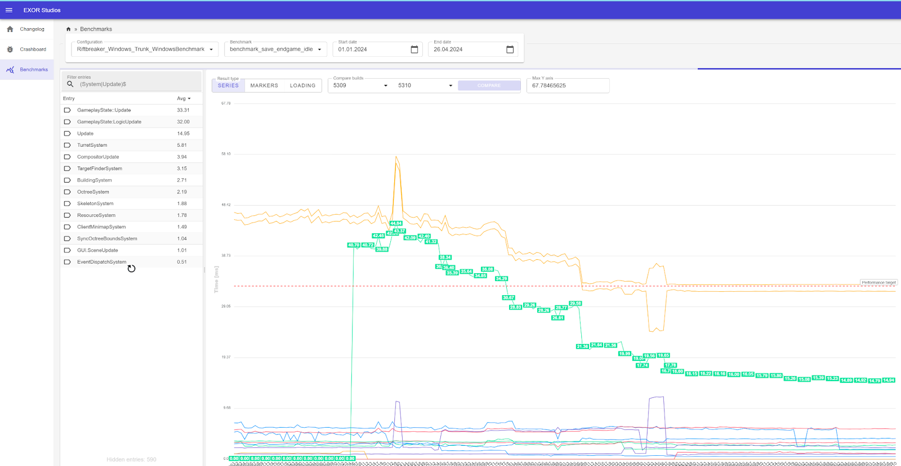The image size is (901, 466).
Task: Open the hamburger navigation menu
Action: [9, 10]
